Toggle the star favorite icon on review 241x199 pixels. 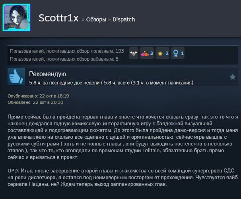[232, 77]
